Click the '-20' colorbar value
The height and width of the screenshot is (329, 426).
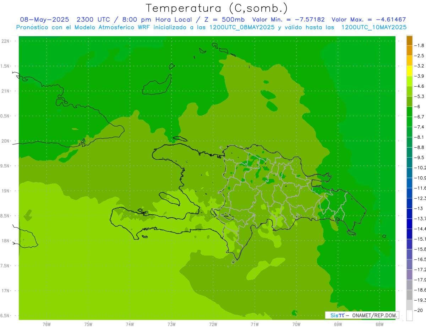(419, 311)
